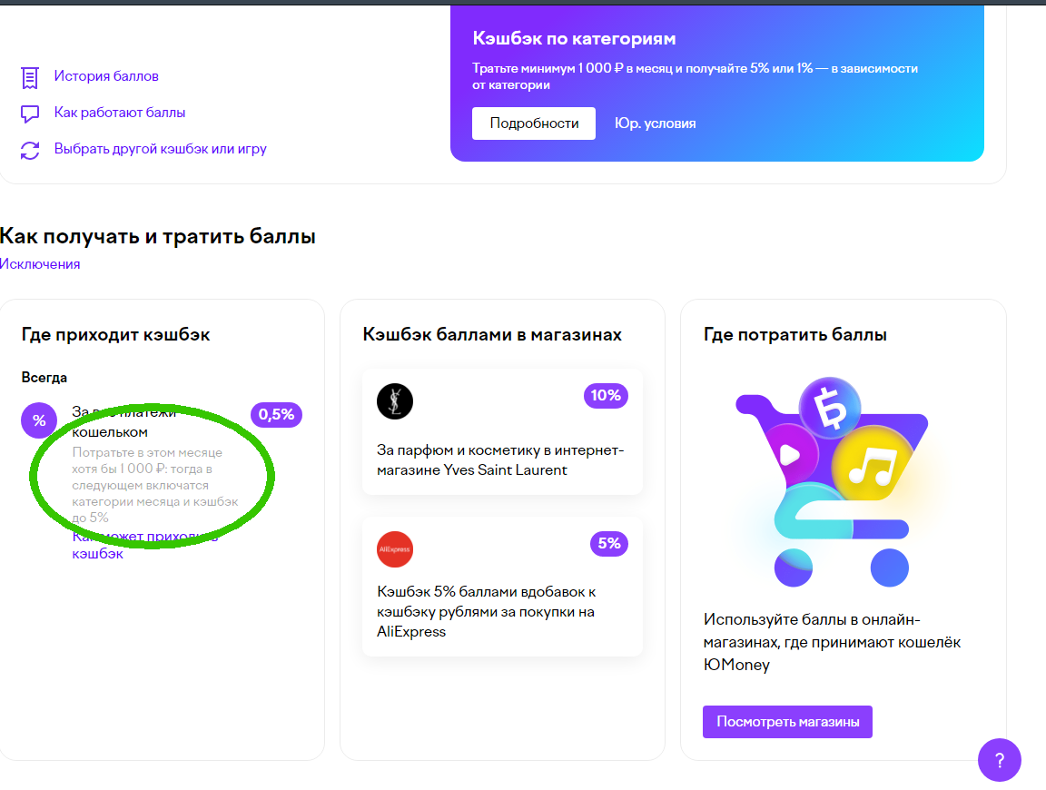The width and height of the screenshot is (1046, 790).
Task: Select Выбрать другой кэшбэк или игру
Action: coord(160,149)
